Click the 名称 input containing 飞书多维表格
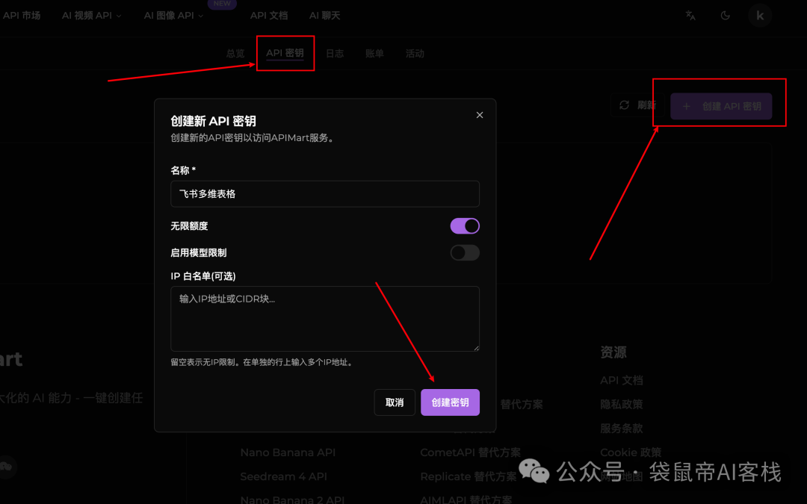Screen dimensions: 807x504 (325, 193)
